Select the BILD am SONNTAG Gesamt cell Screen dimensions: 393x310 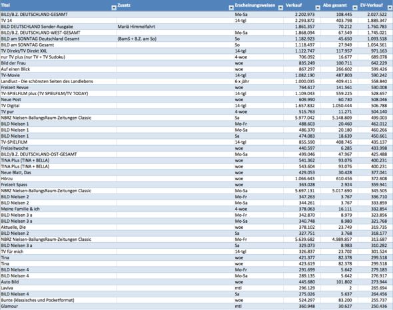pyautogui.click(x=59, y=45)
